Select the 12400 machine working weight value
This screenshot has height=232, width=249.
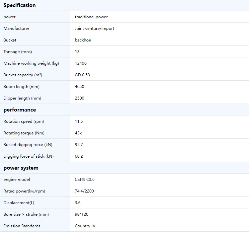tap(81, 63)
